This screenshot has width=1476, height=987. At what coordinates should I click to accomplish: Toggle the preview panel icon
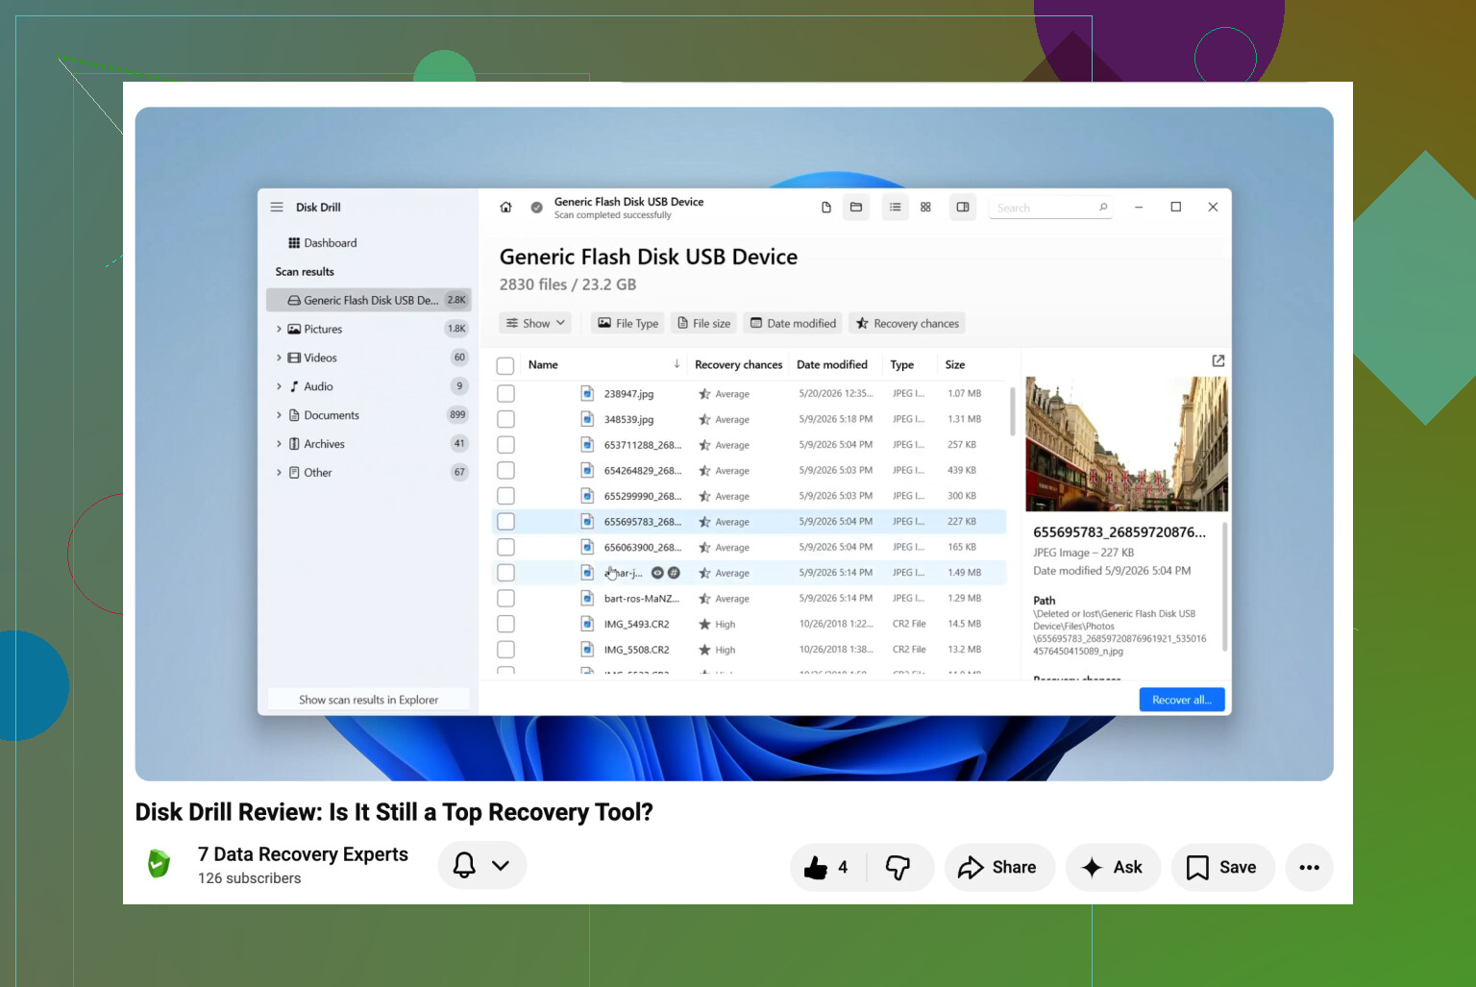pos(963,208)
